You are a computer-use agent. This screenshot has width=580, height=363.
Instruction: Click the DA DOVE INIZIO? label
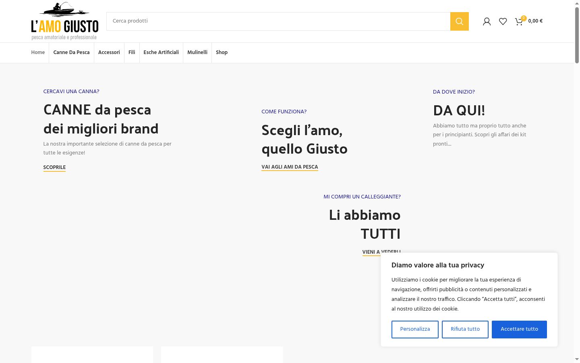[454, 92]
